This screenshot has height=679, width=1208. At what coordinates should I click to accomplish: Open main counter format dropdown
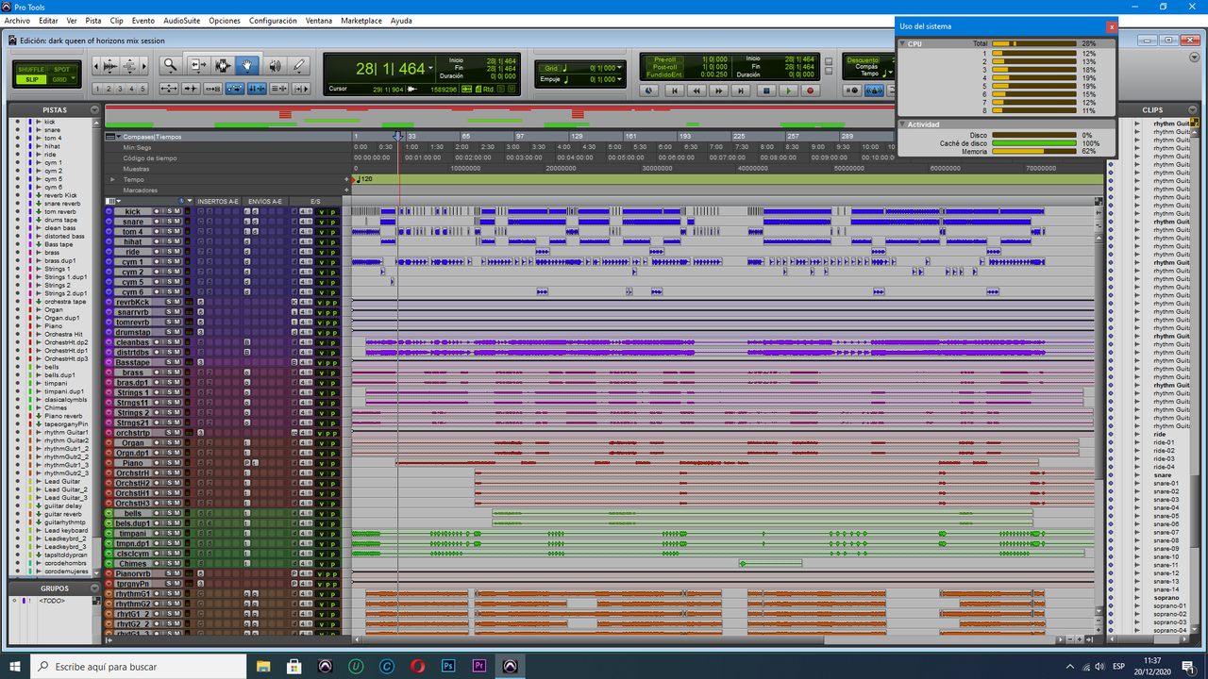430,68
